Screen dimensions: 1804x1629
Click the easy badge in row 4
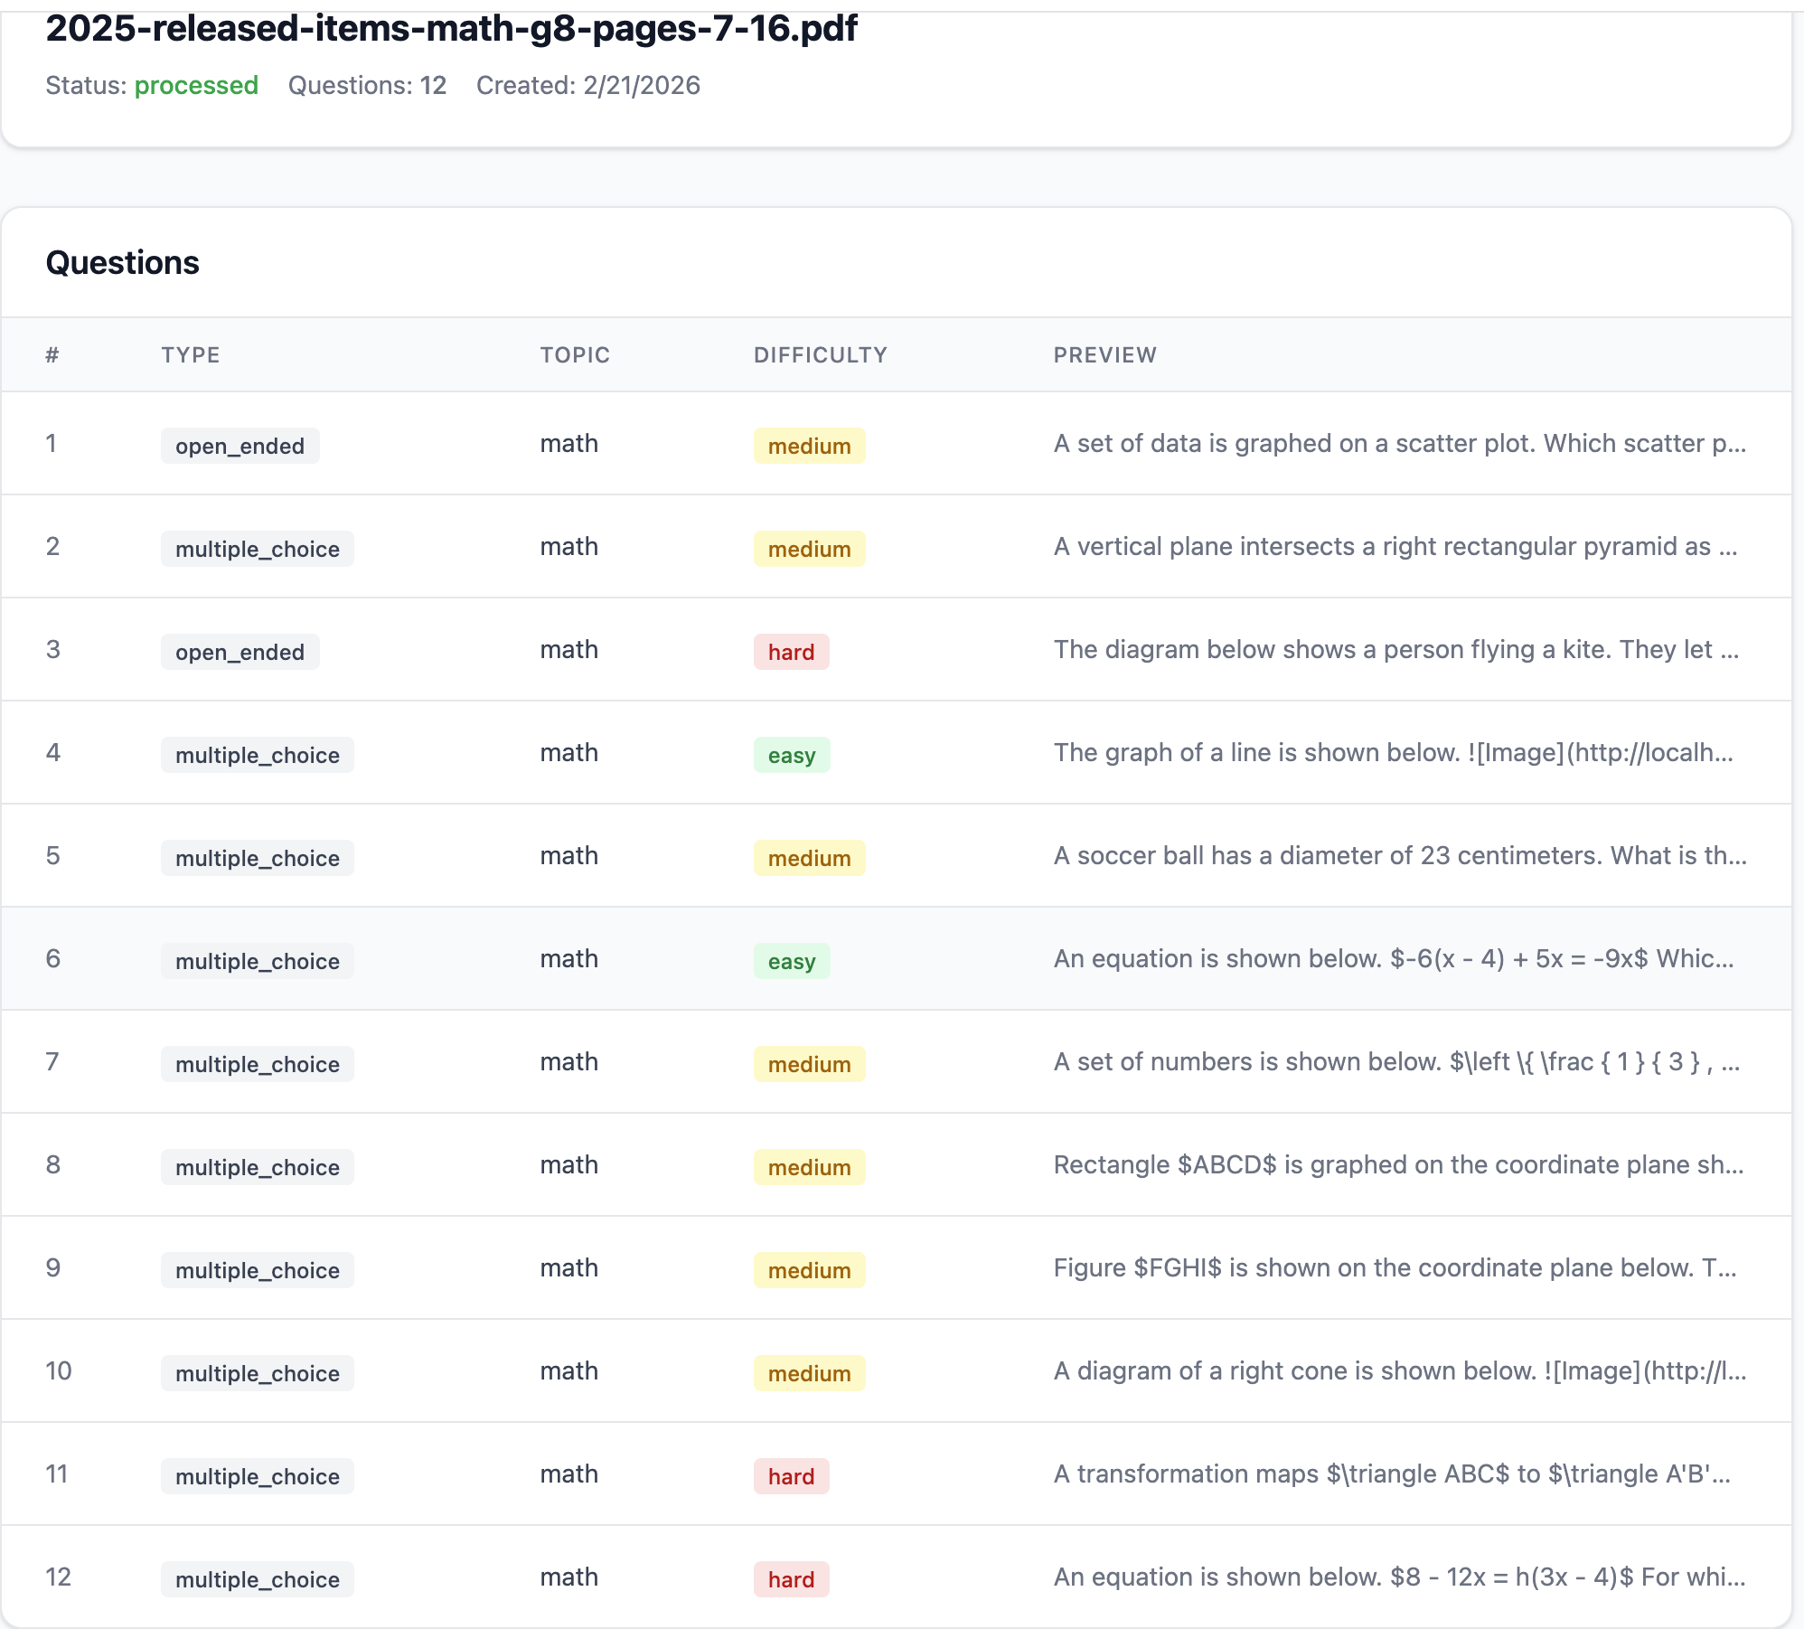tap(791, 755)
